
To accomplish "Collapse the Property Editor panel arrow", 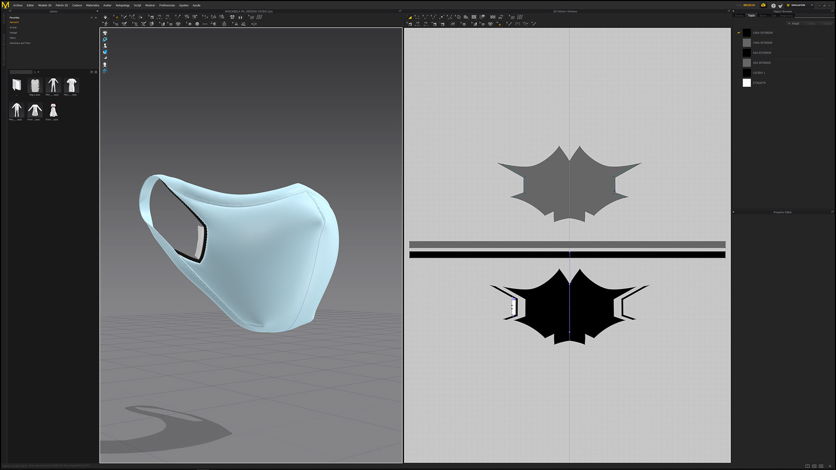I will 733,212.
